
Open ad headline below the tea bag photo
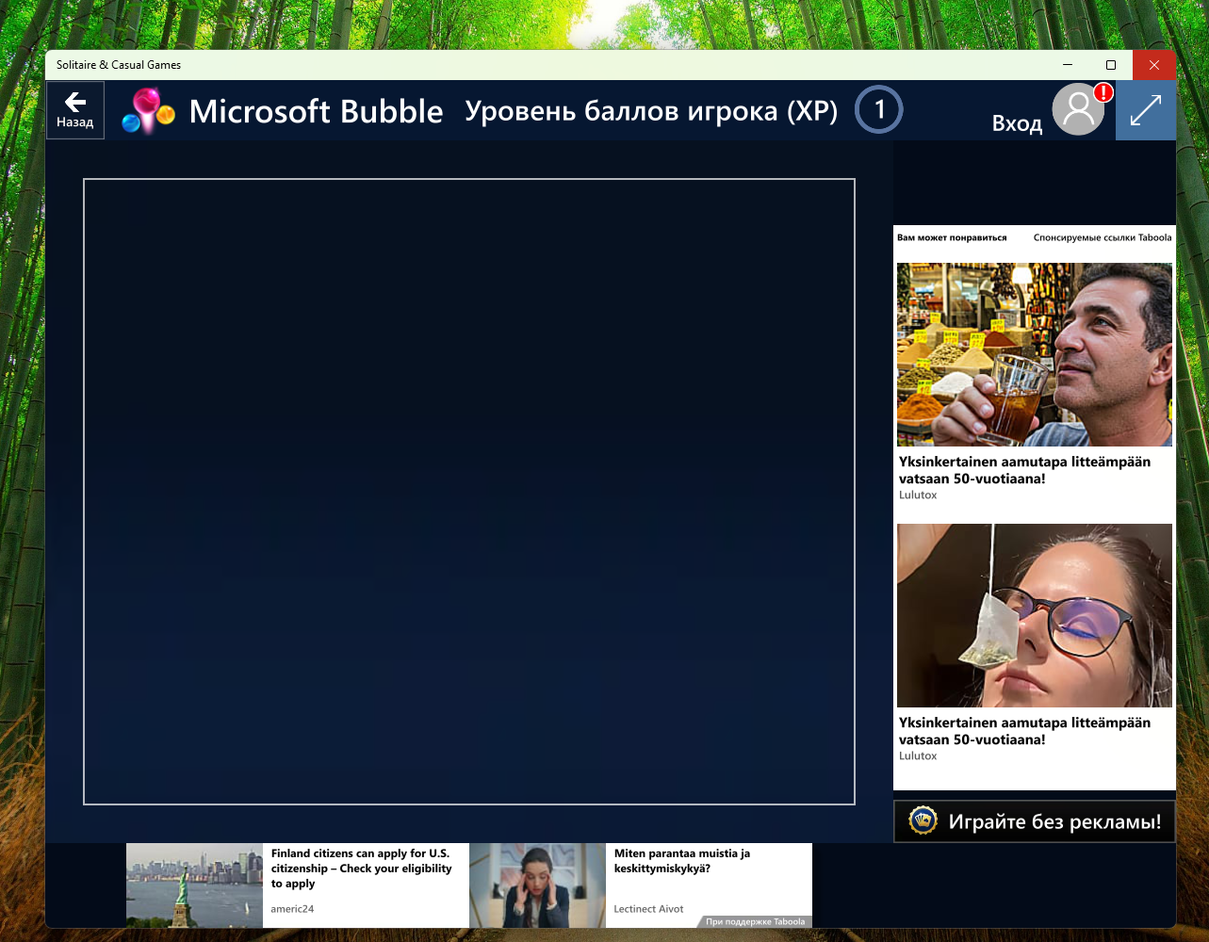pyautogui.click(x=1024, y=731)
